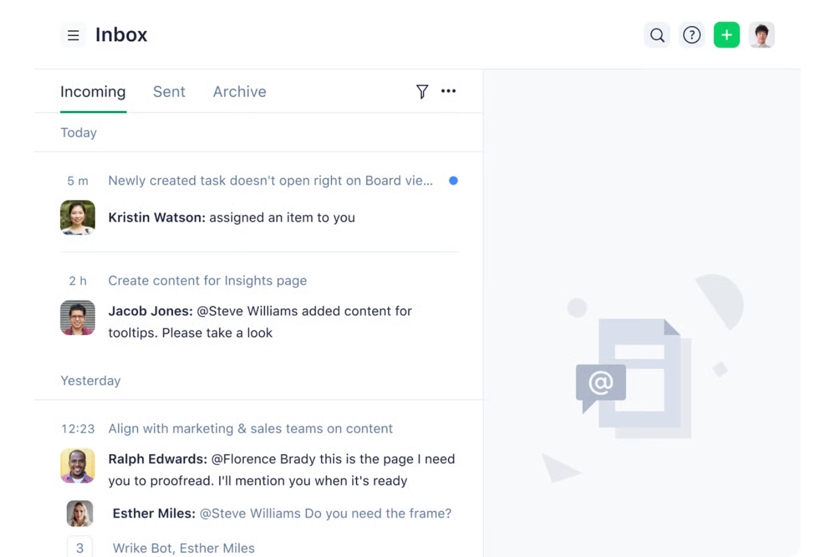Click the search magnifier icon
The image size is (835, 557).
(657, 35)
